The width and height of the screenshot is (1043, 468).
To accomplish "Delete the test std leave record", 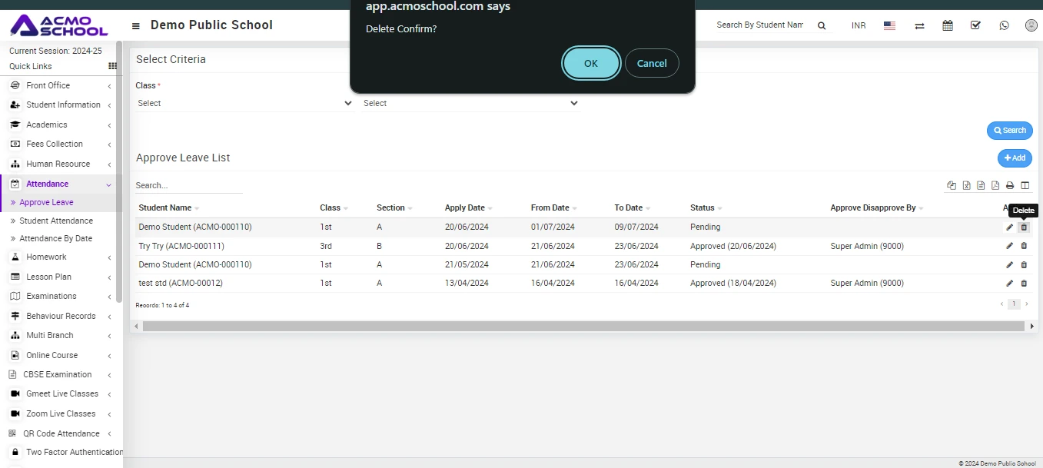I will 1024,284.
